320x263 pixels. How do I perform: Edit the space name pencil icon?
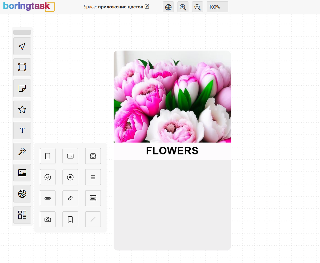point(147,7)
